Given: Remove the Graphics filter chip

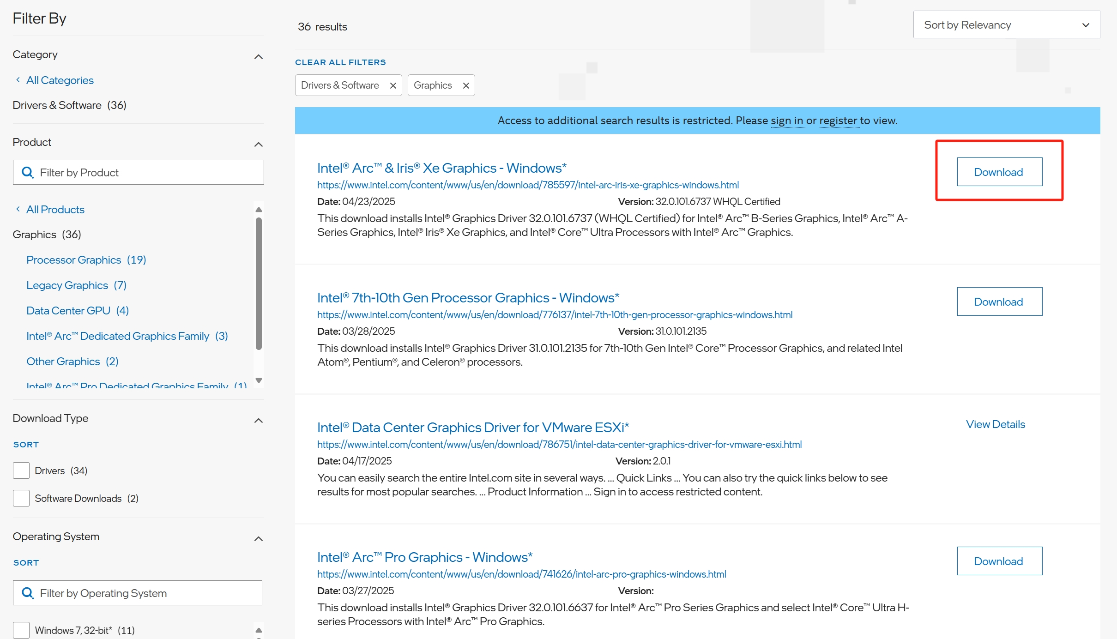Looking at the screenshot, I should click(x=466, y=85).
